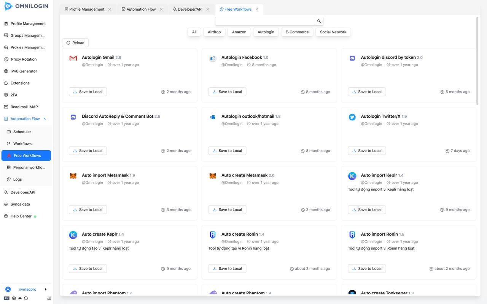The image size is (487, 304).
Task: Open Syncs data in the sidebar
Action: point(26,204)
